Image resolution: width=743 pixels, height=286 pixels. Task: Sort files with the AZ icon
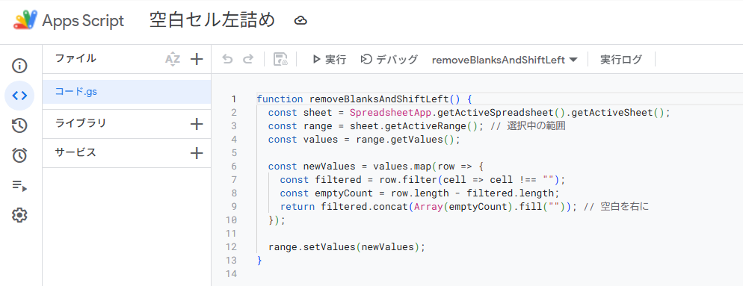[173, 59]
